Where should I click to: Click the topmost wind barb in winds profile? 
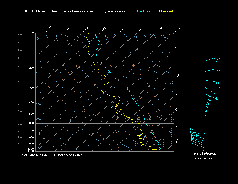pos(213,59)
